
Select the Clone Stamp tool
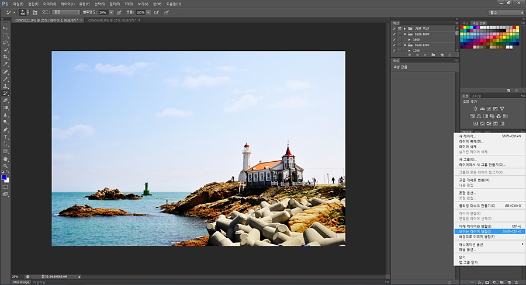pos(5,86)
